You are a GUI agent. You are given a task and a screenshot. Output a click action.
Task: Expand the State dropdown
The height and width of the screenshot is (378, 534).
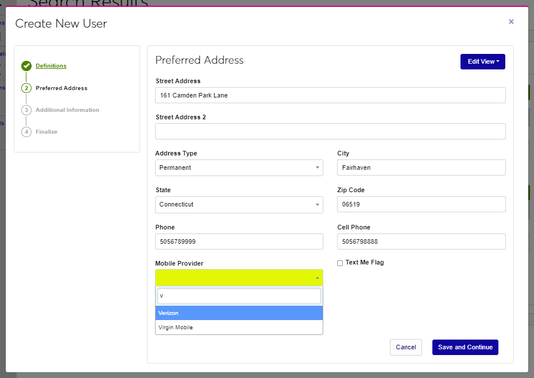[x=239, y=204]
